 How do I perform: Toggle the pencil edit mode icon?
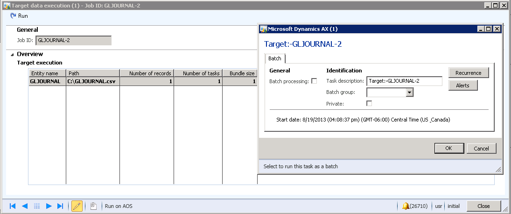tap(77, 206)
